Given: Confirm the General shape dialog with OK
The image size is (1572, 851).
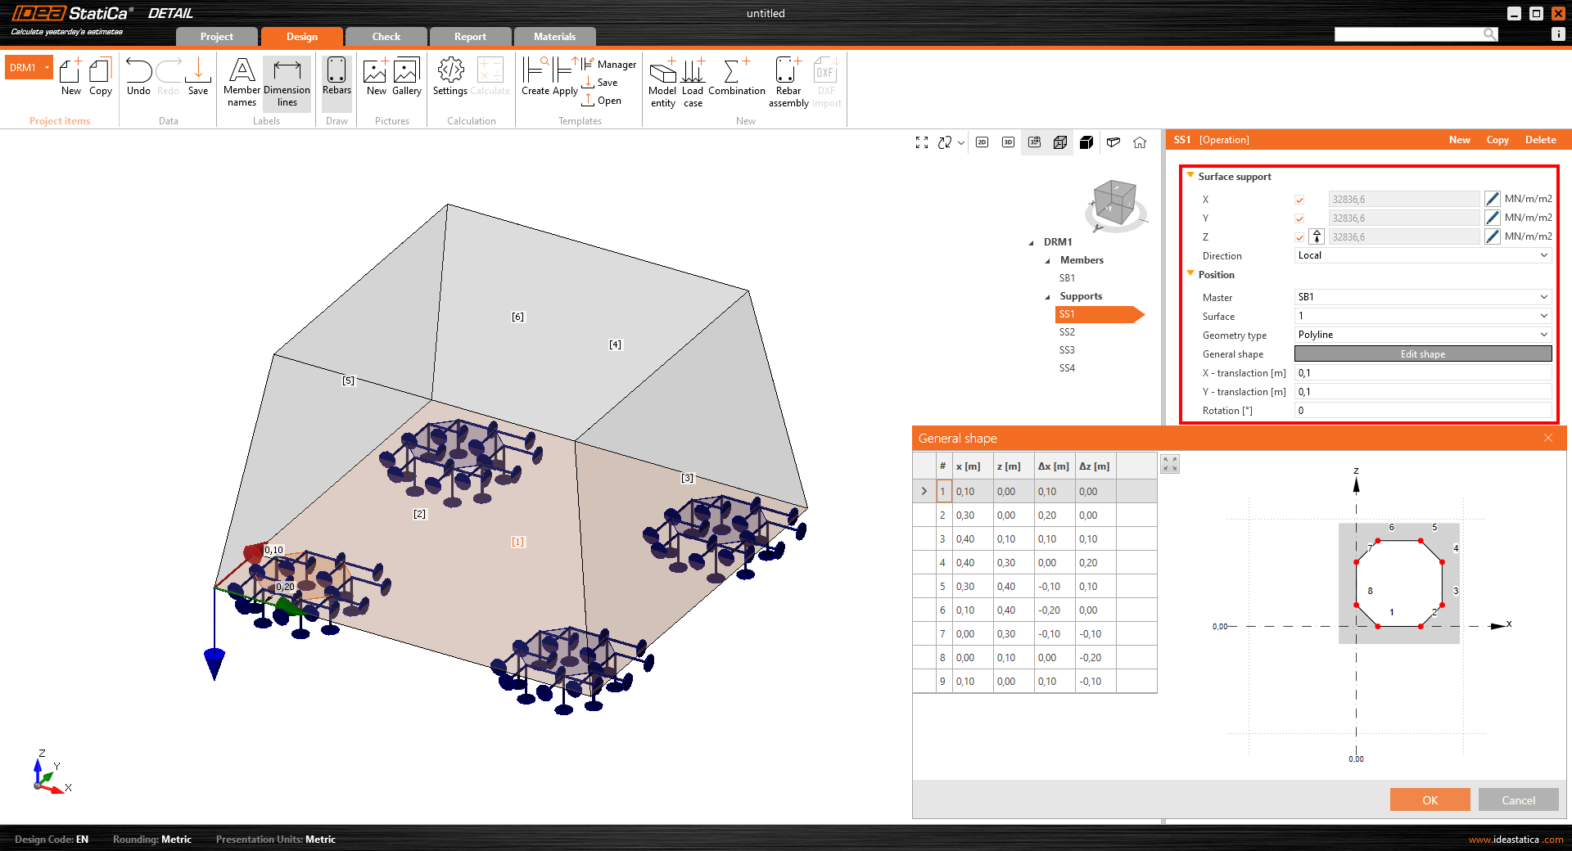Looking at the screenshot, I should 1430,800.
